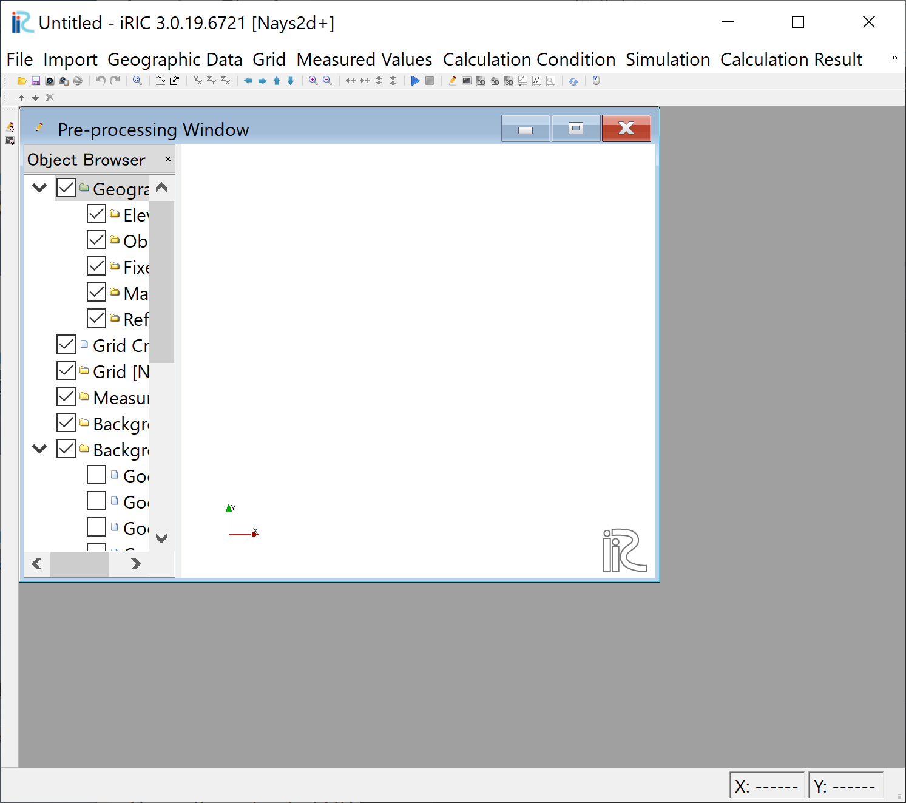Uncheck the Elevation item checkbox
Screen dimensions: 906x803
[96, 214]
